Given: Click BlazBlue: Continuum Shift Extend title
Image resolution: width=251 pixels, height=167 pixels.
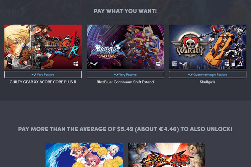Looking at the screenshot, I should pyautogui.click(x=125, y=82).
